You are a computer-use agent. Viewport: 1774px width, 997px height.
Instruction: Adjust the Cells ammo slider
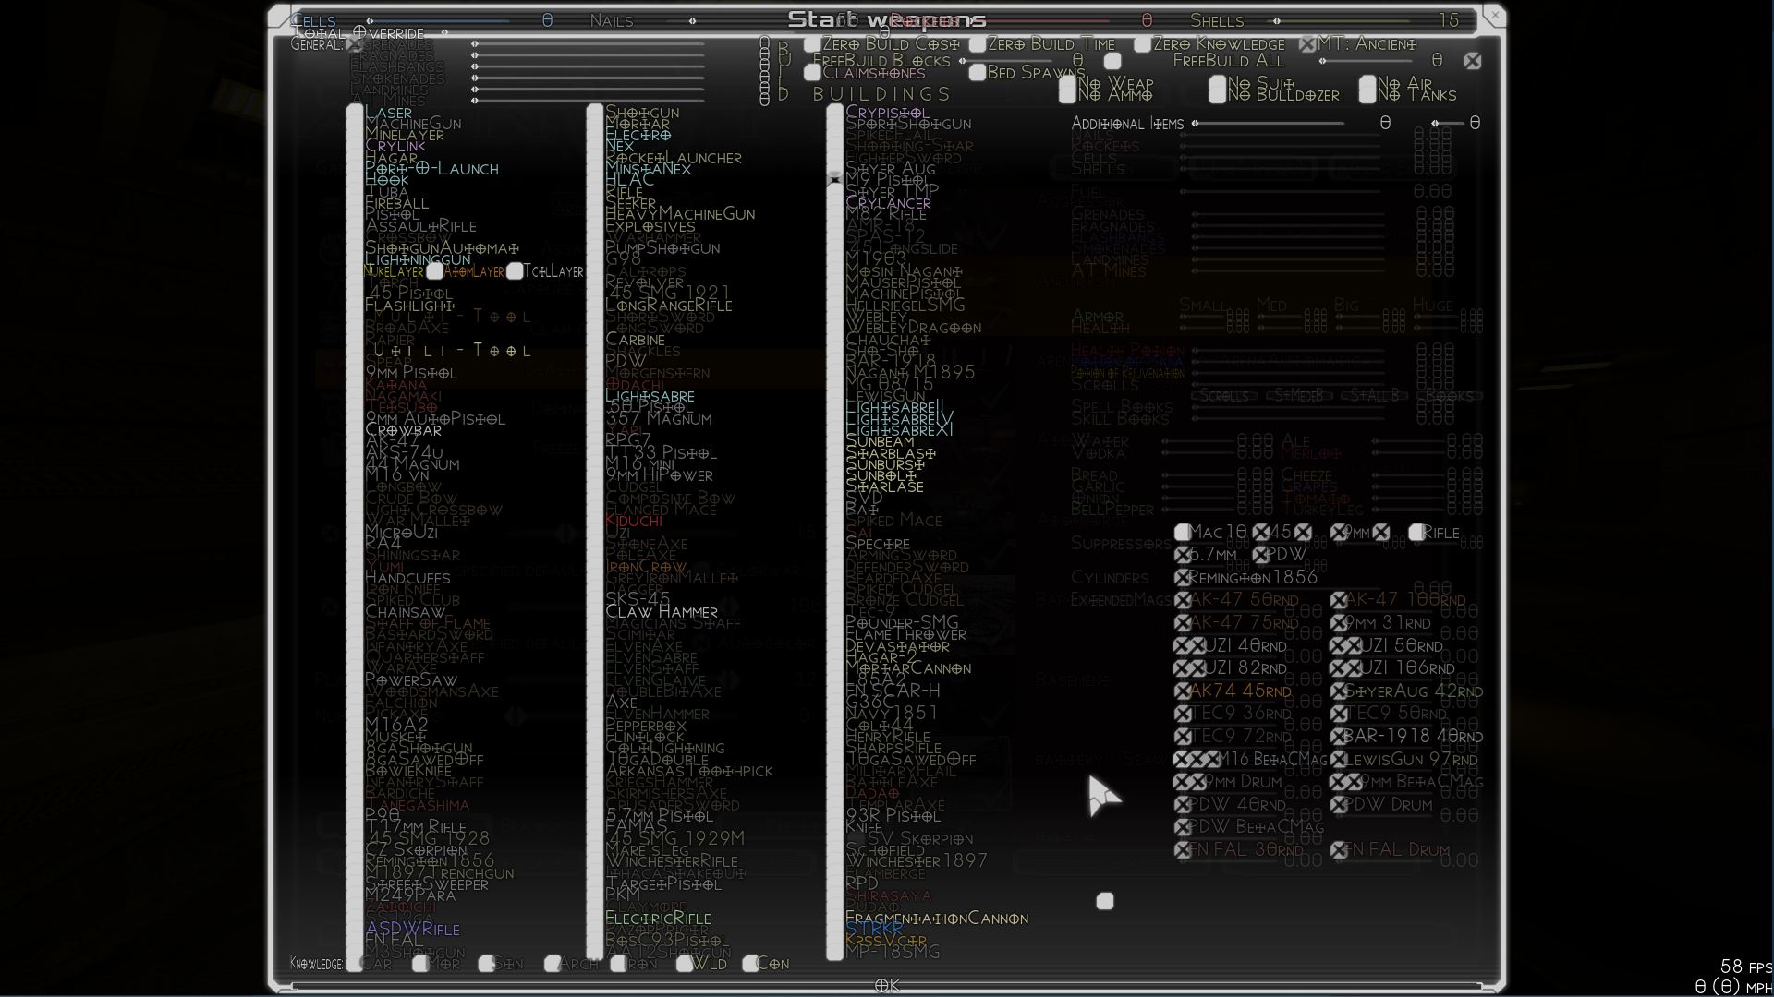439,21
